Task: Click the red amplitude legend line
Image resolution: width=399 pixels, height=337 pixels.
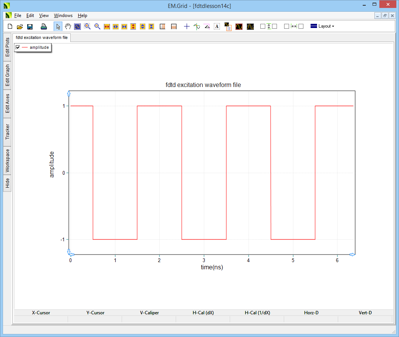Action: pos(25,47)
